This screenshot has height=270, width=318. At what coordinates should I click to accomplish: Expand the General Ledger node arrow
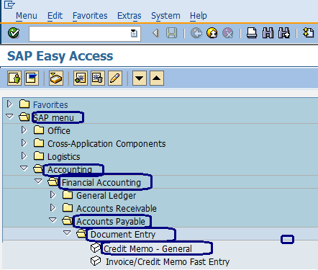point(53,195)
